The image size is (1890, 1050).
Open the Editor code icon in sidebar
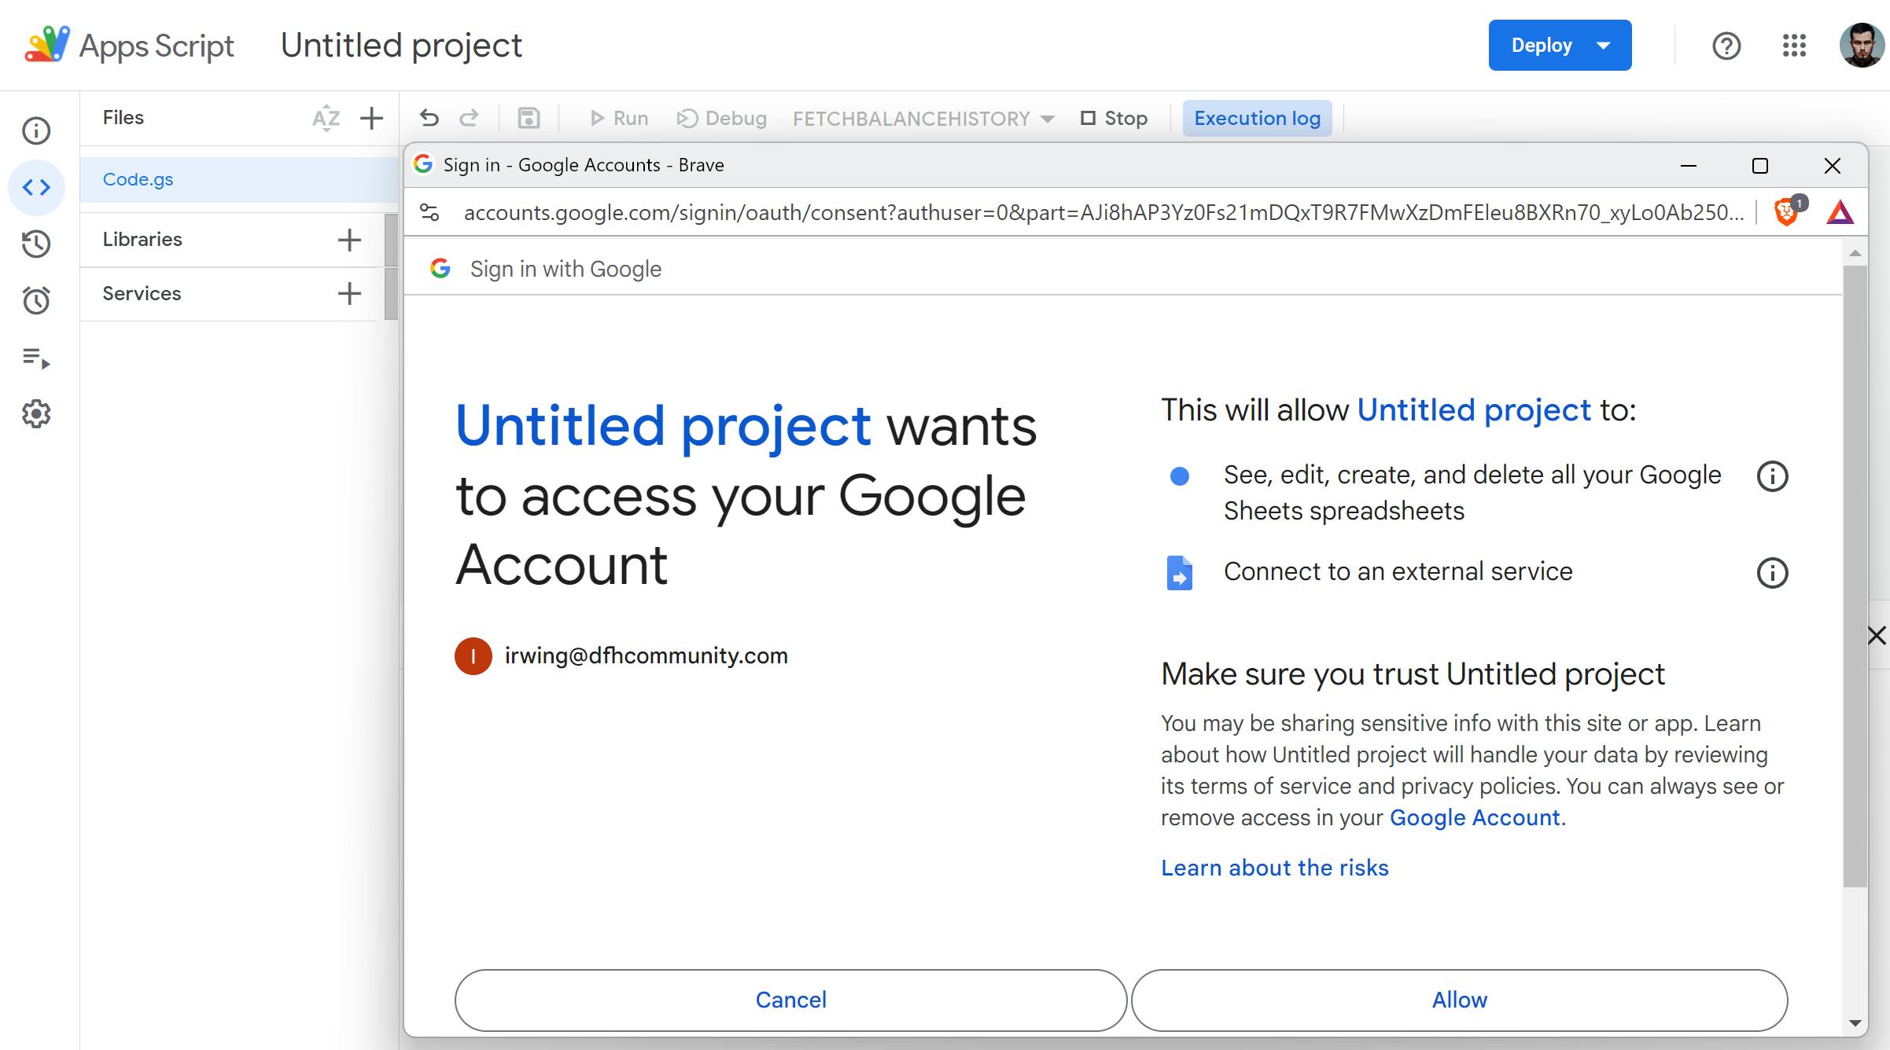click(x=36, y=187)
